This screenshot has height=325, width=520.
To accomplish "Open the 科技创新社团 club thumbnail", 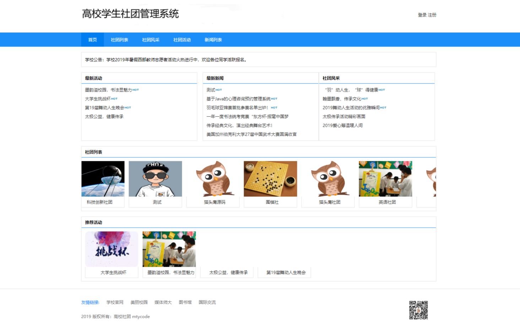I will pyautogui.click(x=103, y=179).
